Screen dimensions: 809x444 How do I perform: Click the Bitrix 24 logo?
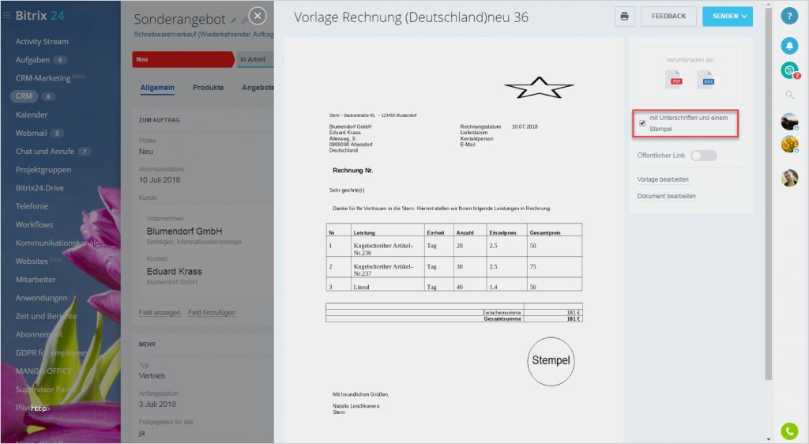click(40, 16)
